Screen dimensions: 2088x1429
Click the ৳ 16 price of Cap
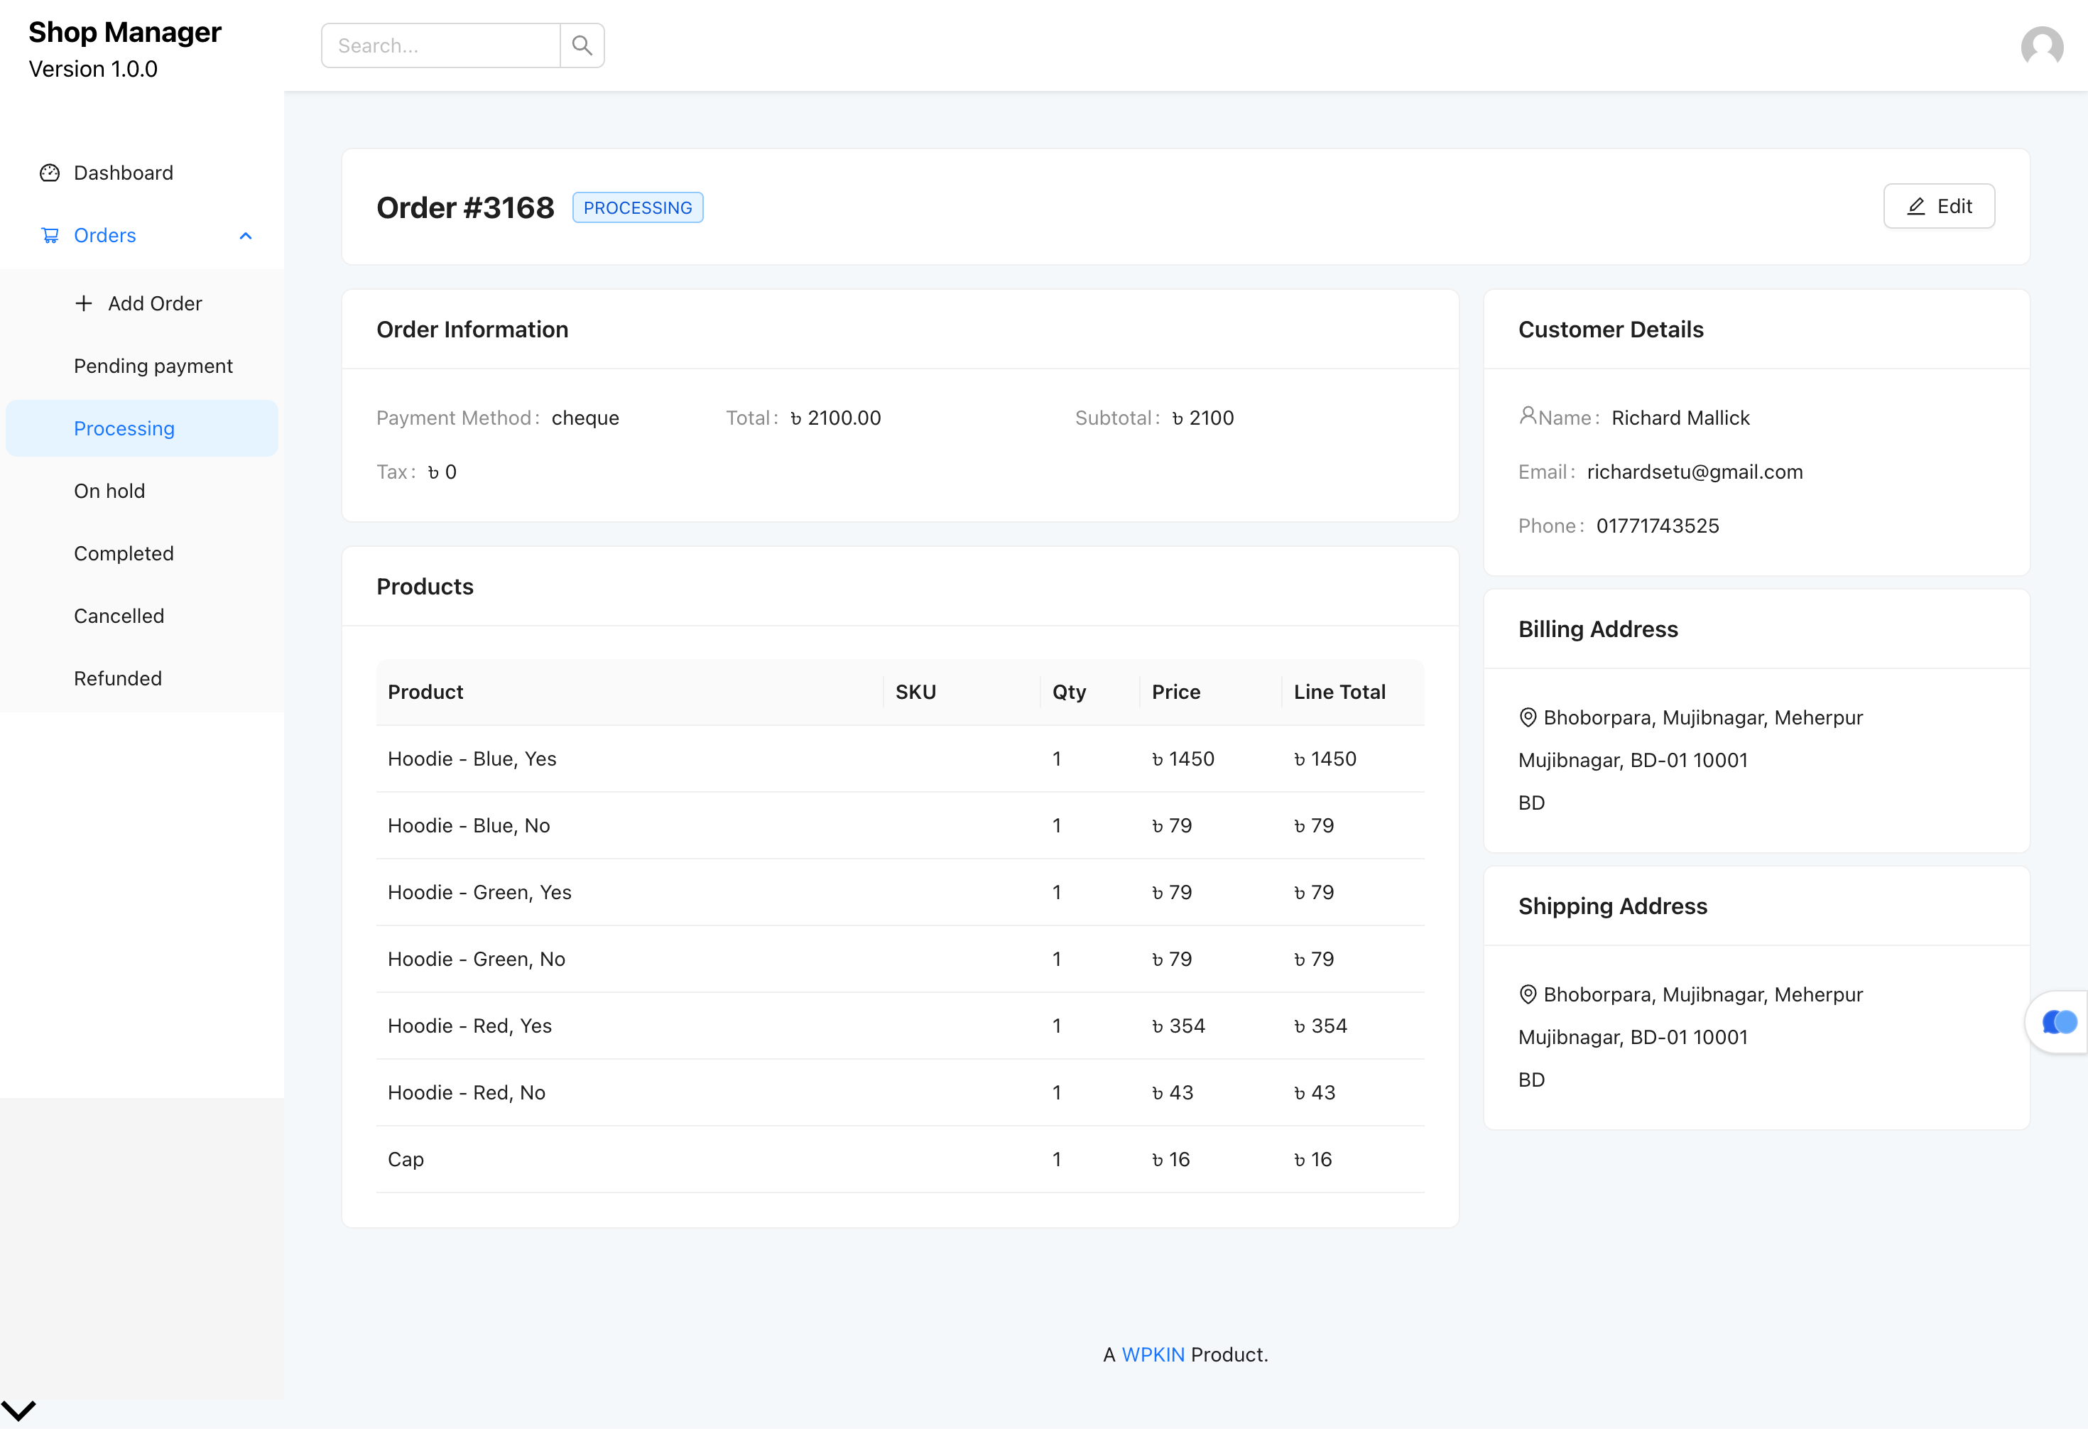[x=1170, y=1159]
